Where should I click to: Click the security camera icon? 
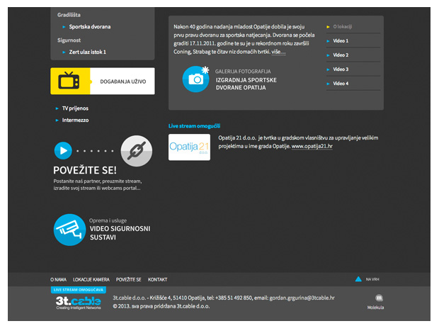pyautogui.click(x=69, y=230)
